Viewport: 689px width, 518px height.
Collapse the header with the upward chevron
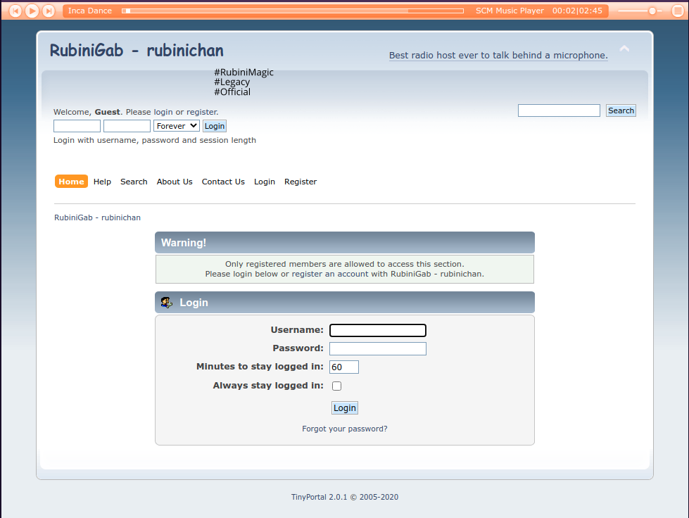[624, 49]
